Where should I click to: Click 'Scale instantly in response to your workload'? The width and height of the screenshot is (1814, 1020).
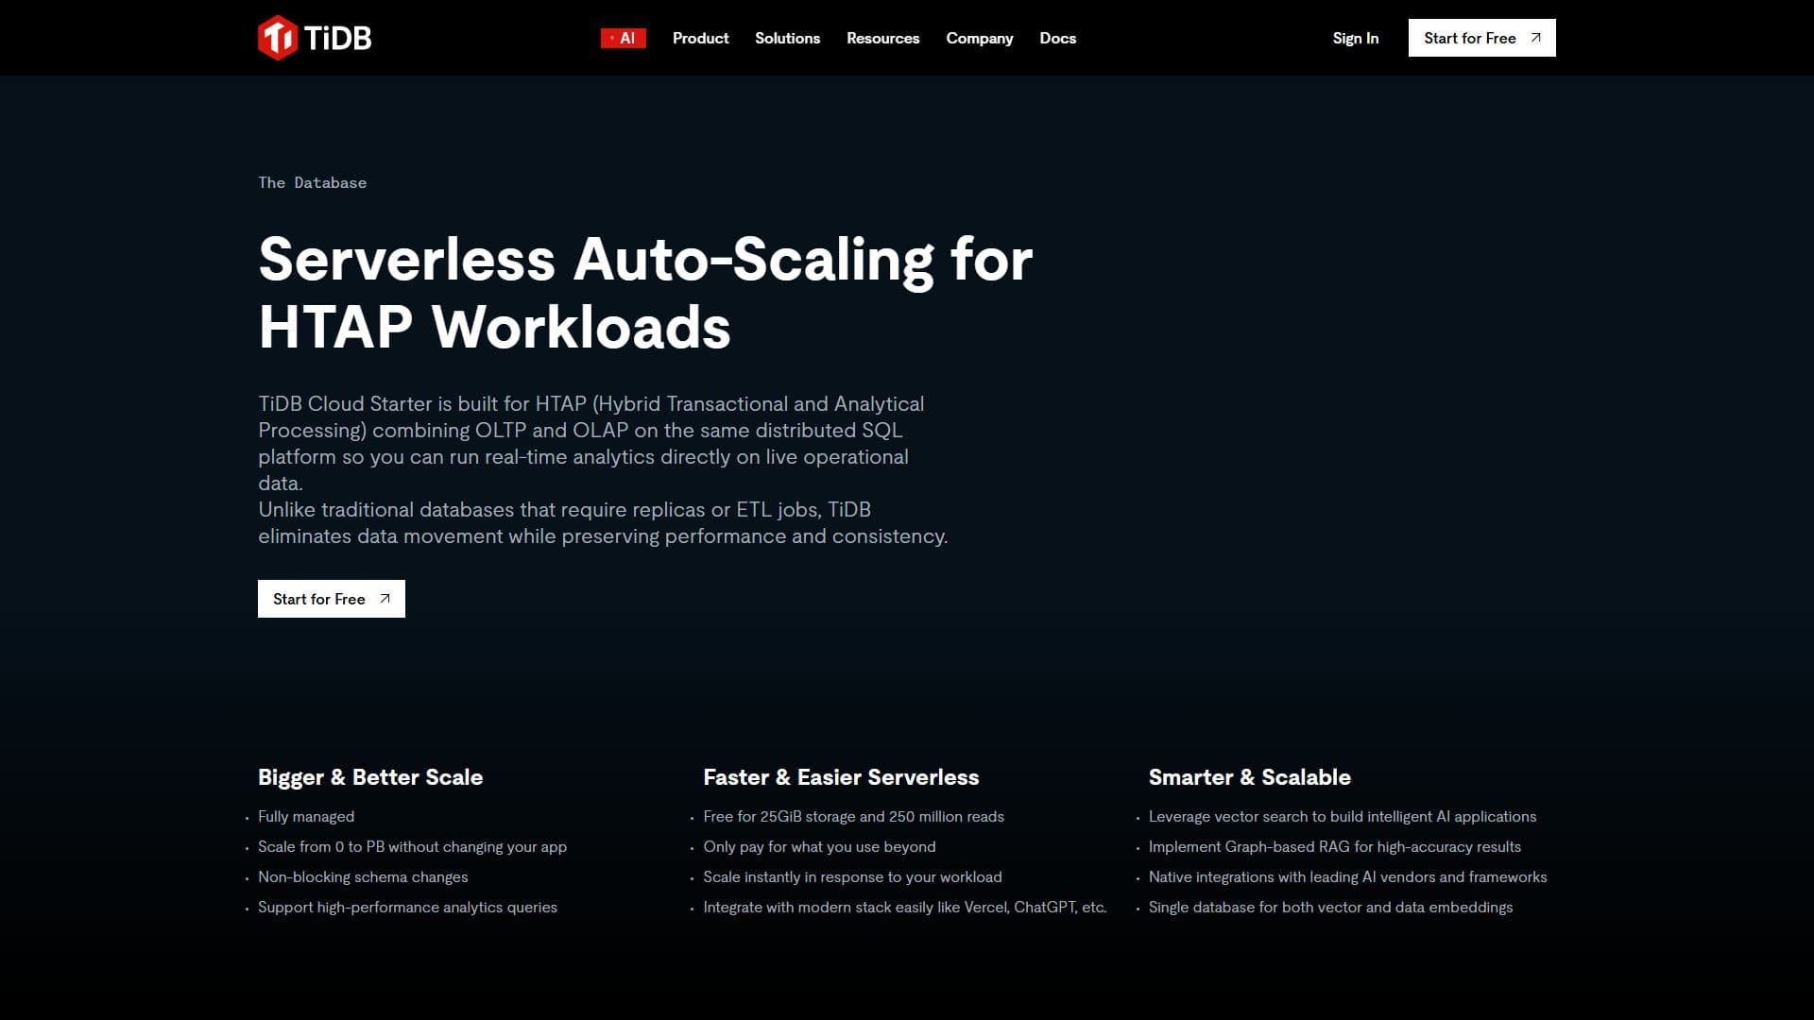coord(852,877)
